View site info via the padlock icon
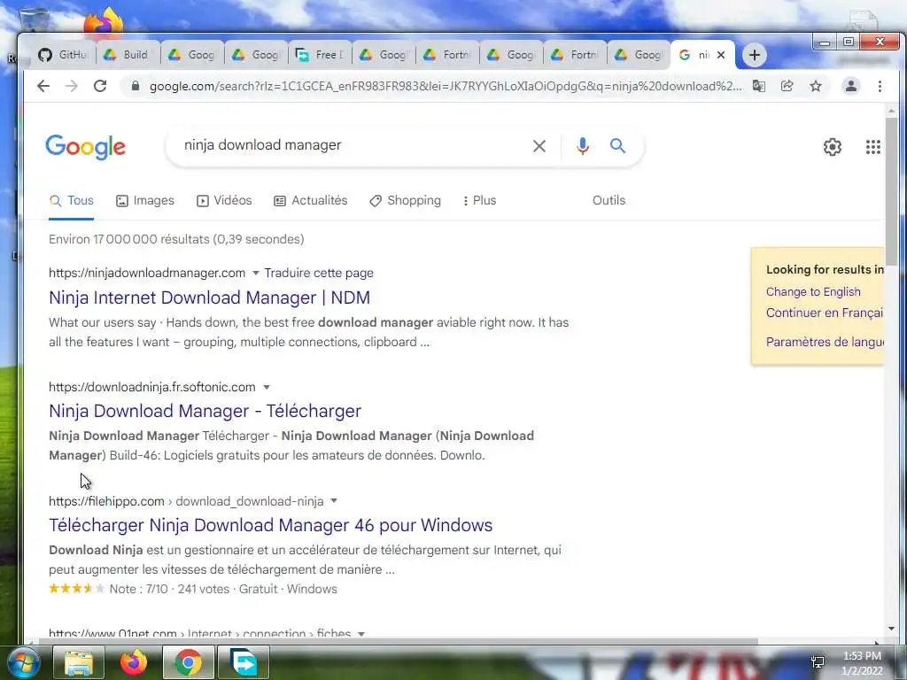Screen dimensions: 907x680 136,86
